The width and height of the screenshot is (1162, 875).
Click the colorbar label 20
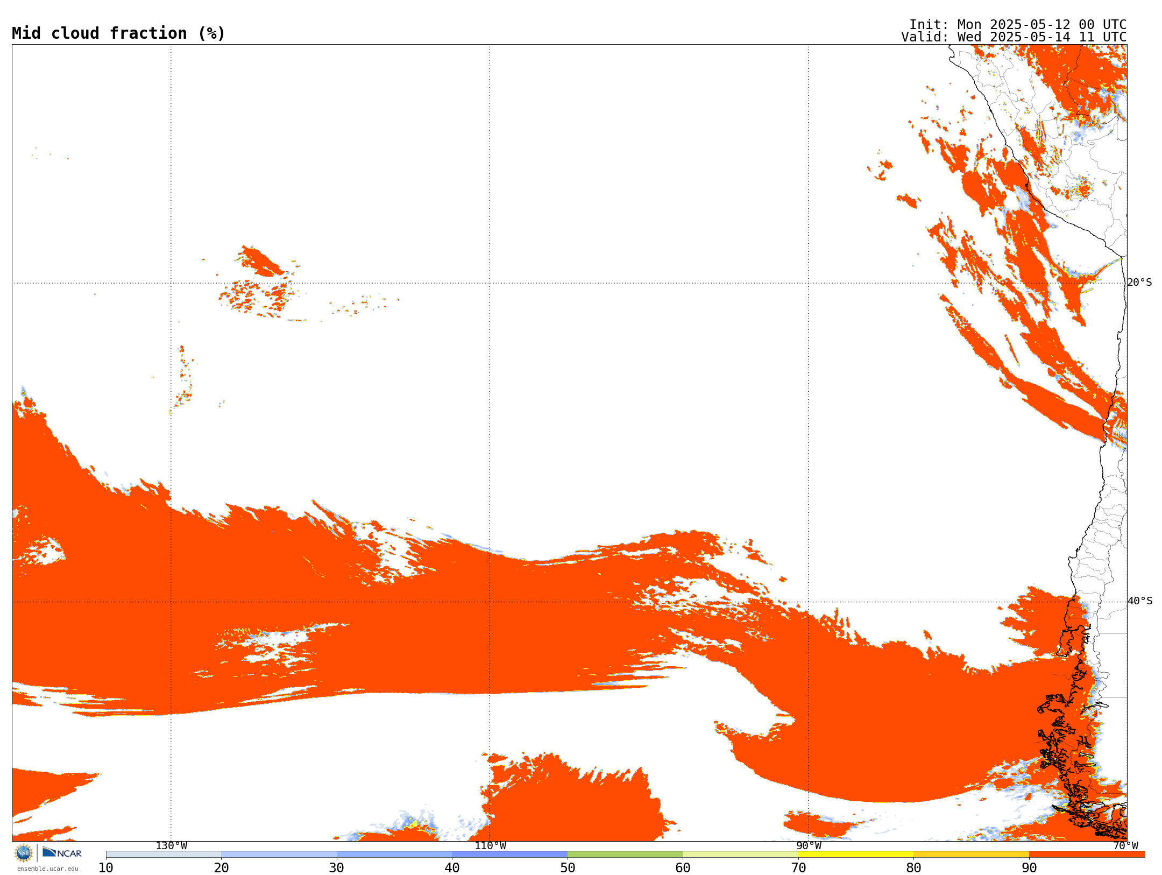click(x=221, y=867)
